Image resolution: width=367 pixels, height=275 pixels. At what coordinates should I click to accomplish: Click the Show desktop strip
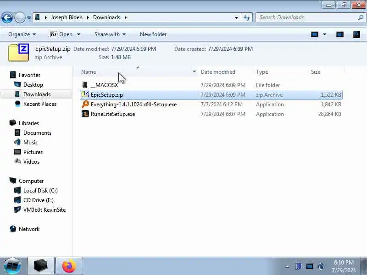364,266
